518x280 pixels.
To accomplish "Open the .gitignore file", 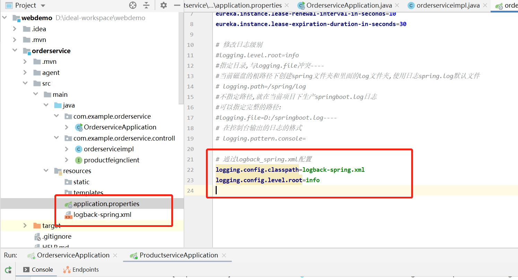I will (57, 237).
